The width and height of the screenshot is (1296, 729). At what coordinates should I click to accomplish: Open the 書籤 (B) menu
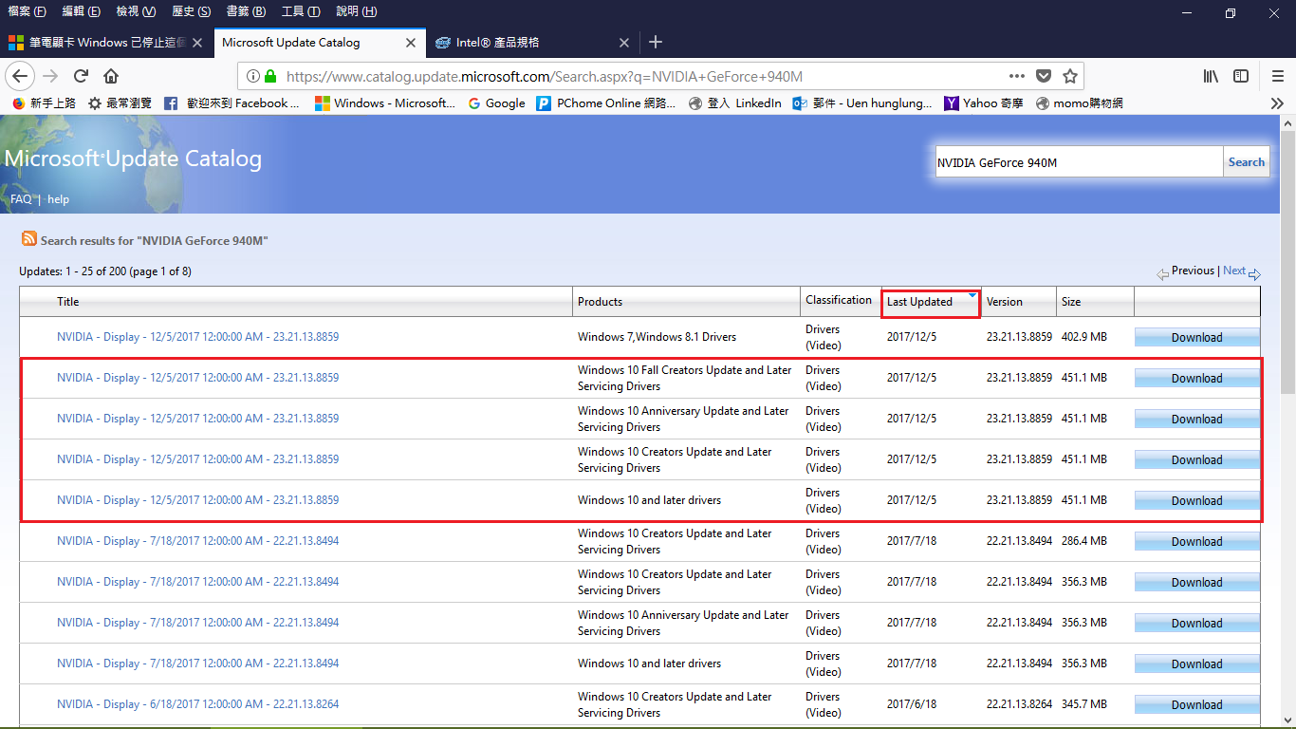[x=247, y=11]
